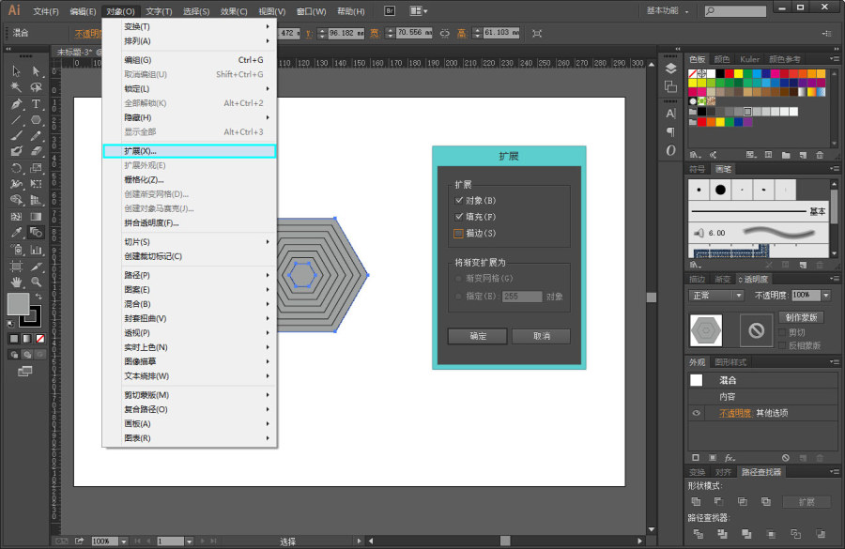Select the Hand tool
845x549 pixels.
16,282
